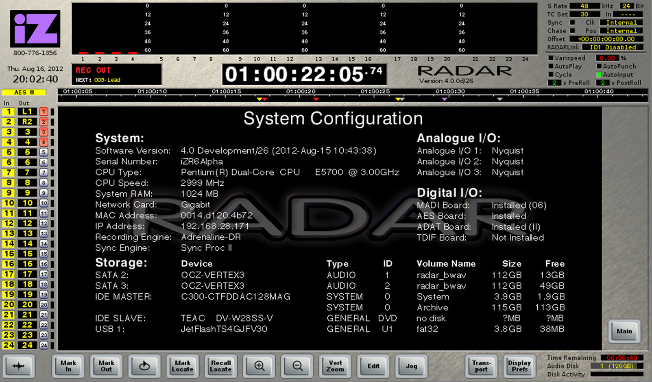Click the Time Remaining 06:50:49 readout

621,358
